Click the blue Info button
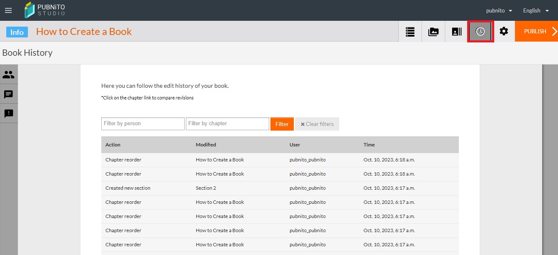This screenshot has width=558, height=255. pyautogui.click(x=17, y=32)
